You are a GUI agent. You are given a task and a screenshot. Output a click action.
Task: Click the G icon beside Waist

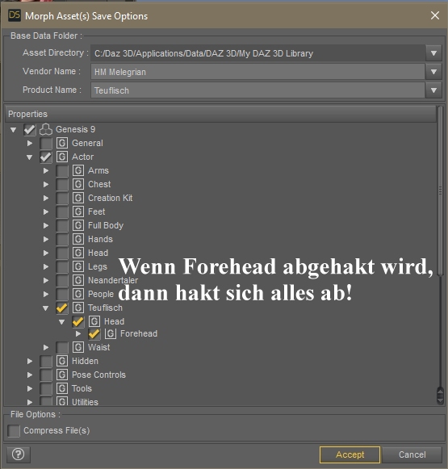pyautogui.click(x=78, y=347)
